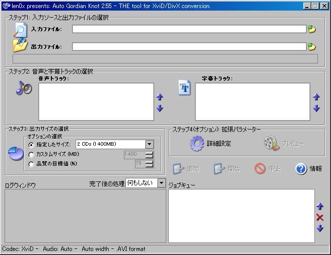Click the output size pie chart icon
This screenshot has height=255, width=331.
(16, 154)
